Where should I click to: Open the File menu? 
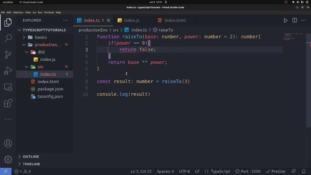3,12
